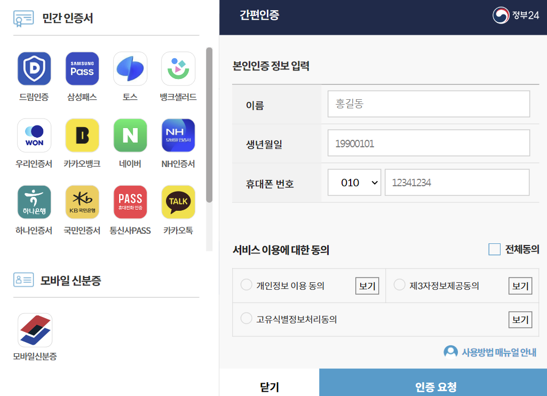Click 보기 for 고유식별정보처리동의
This screenshot has width=547, height=396.
[520, 320]
